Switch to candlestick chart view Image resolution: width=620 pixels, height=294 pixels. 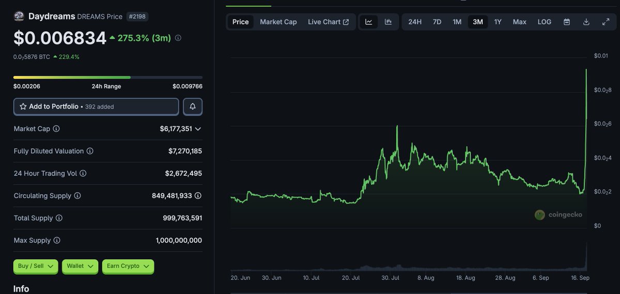click(388, 22)
